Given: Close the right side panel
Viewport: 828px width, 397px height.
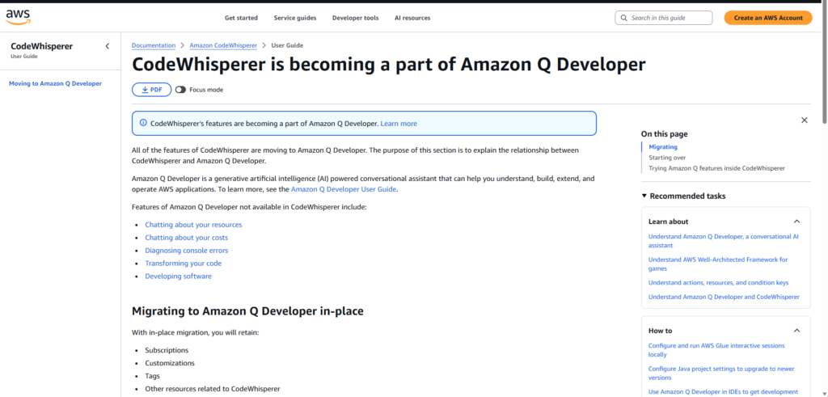Looking at the screenshot, I should coord(804,120).
